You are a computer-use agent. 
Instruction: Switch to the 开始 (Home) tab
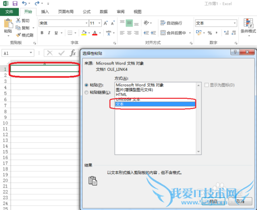click(28, 12)
